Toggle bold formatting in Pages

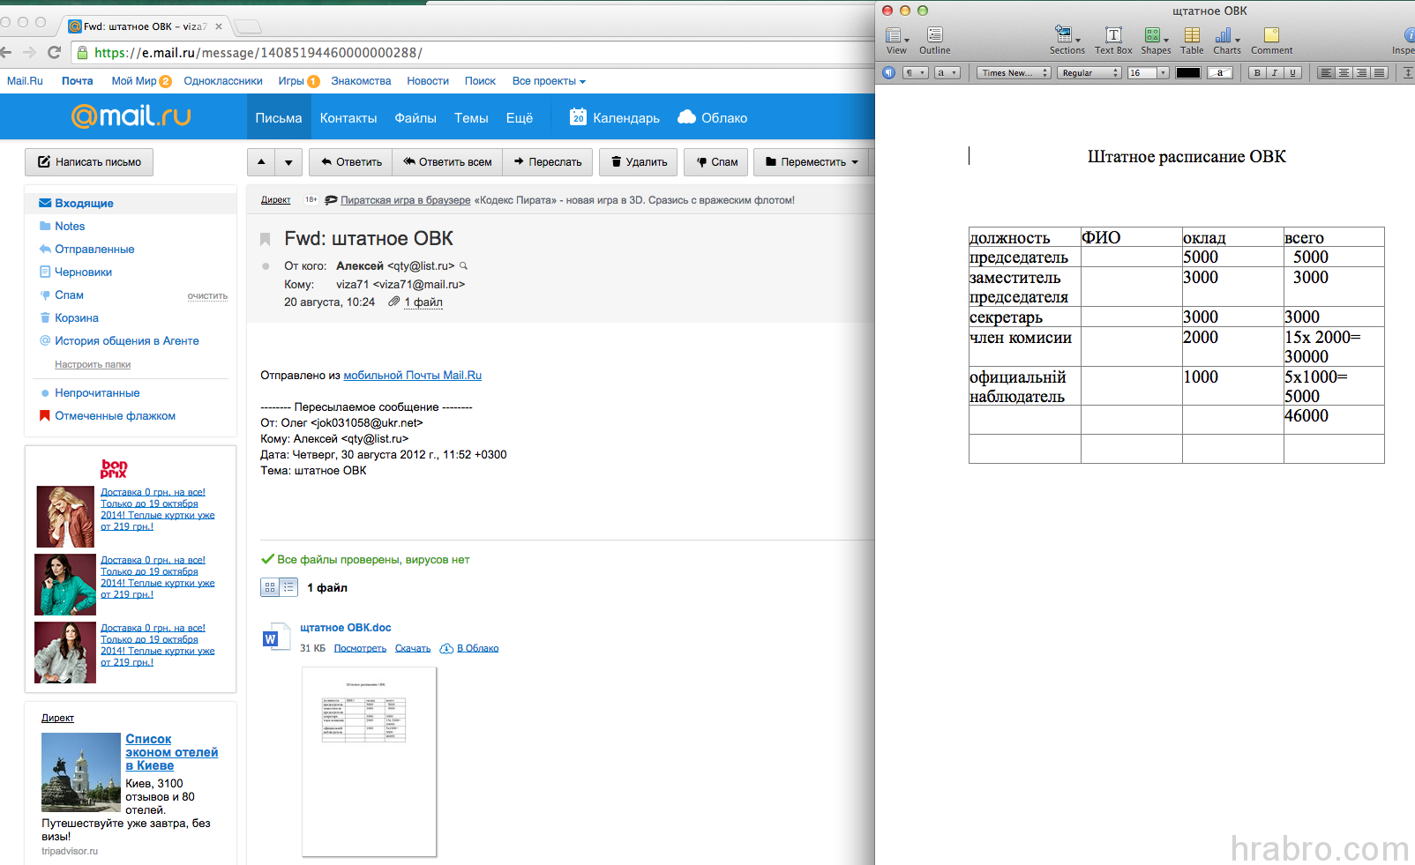[x=1257, y=73]
